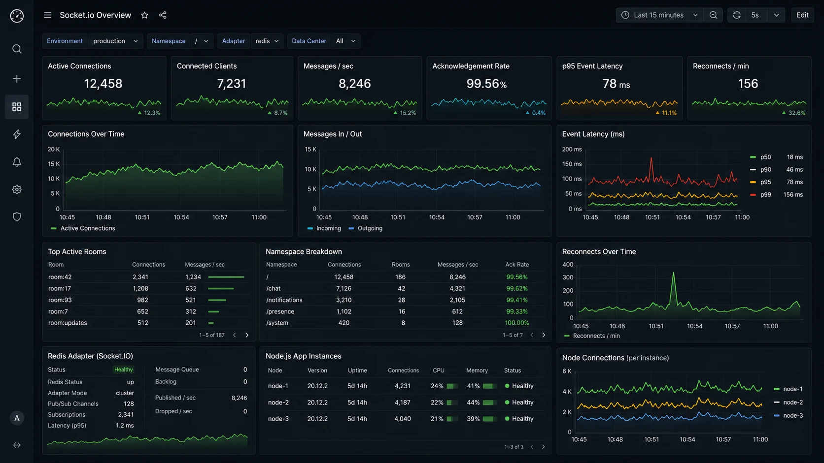Click the node-2 memory bar gauge
Viewport: 824px width, 463px height.
490,402
